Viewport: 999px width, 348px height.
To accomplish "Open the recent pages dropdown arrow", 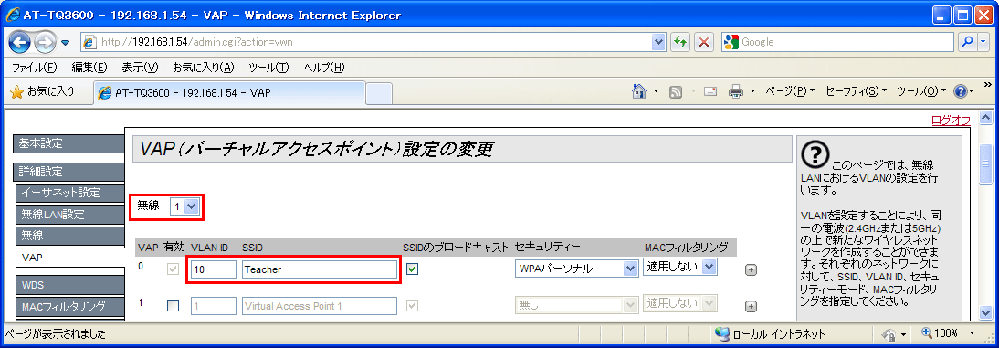I will 65,43.
